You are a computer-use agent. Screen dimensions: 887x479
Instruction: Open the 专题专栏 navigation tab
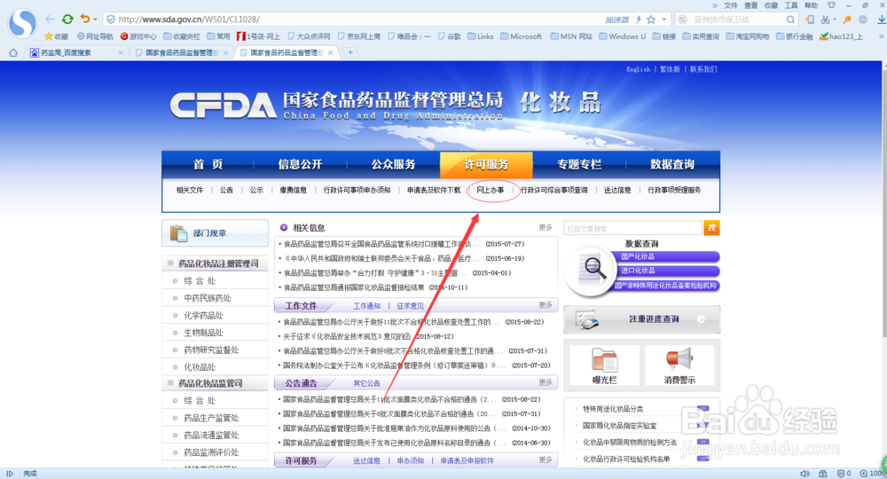[x=579, y=165]
